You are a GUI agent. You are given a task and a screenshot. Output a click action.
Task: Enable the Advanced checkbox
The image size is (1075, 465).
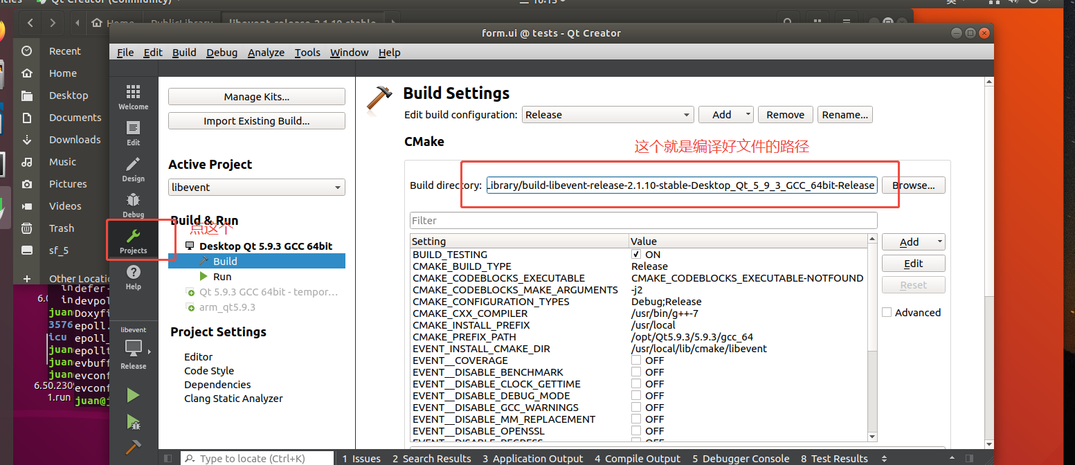[x=887, y=313]
